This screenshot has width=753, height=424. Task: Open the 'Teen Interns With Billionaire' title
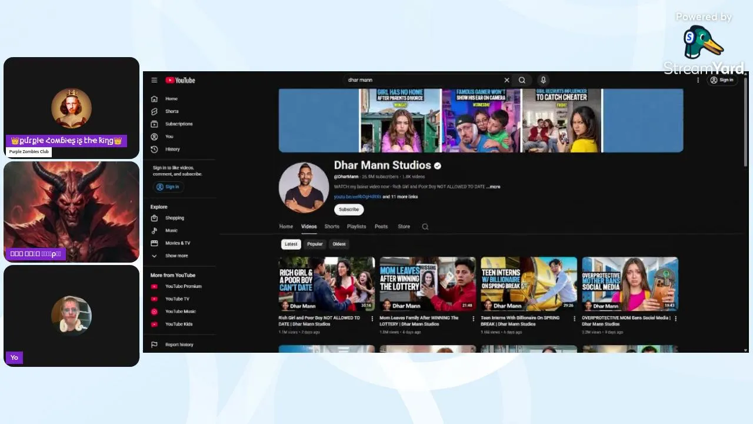520,321
